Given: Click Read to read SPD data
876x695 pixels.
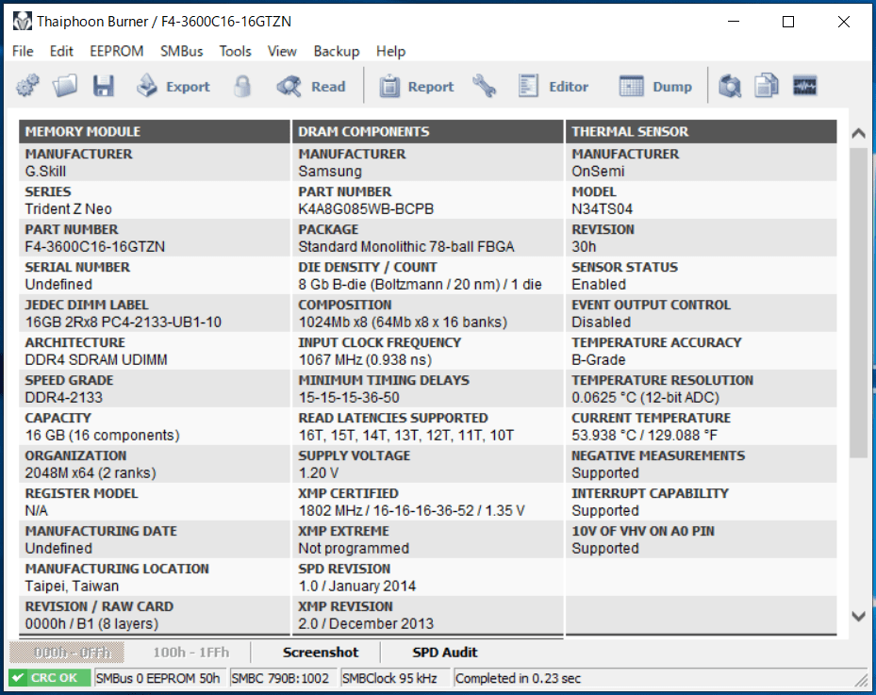Looking at the screenshot, I should pos(312,86).
